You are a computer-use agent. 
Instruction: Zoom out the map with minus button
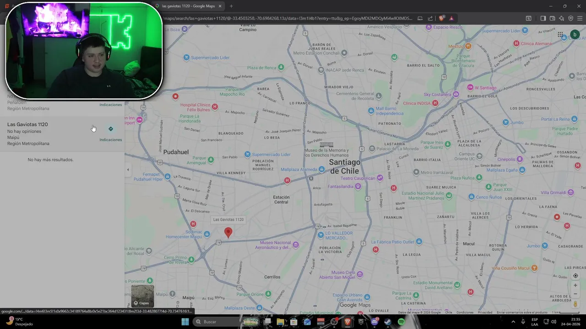[x=575, y=294]
